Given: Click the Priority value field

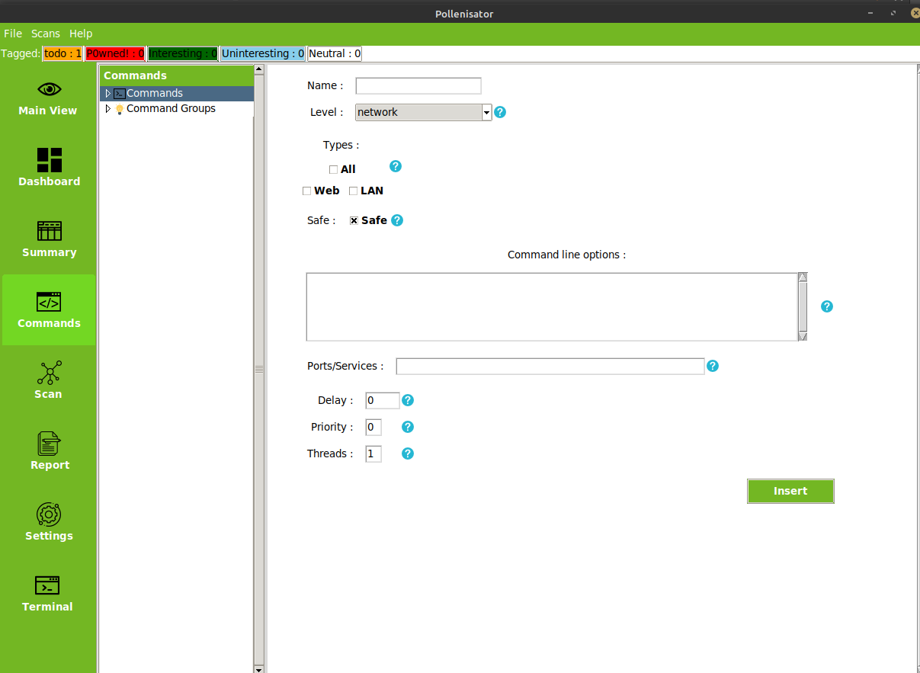Looking at the screenshot, I should pos(373,427).
